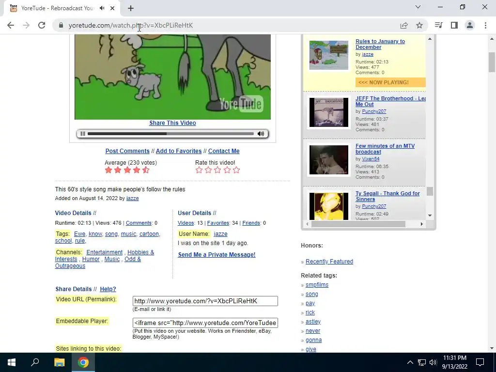The height and width of the screenshot is (372, 496).
Task: Open a new tab with plus button
Action: [x=131, y=8]
